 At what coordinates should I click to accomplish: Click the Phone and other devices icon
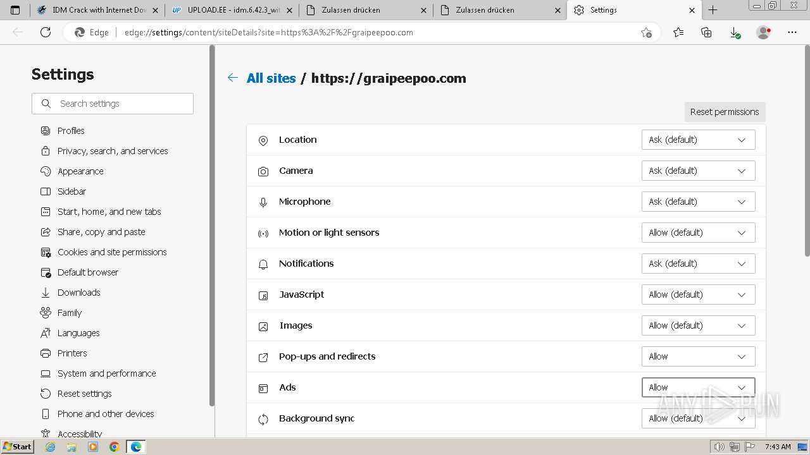click(46, 414)
